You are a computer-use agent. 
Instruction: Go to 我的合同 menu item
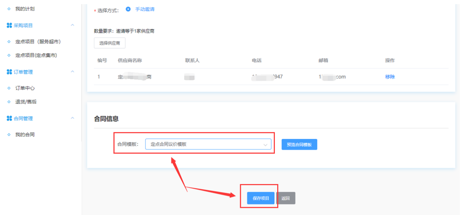pos(25,135)
